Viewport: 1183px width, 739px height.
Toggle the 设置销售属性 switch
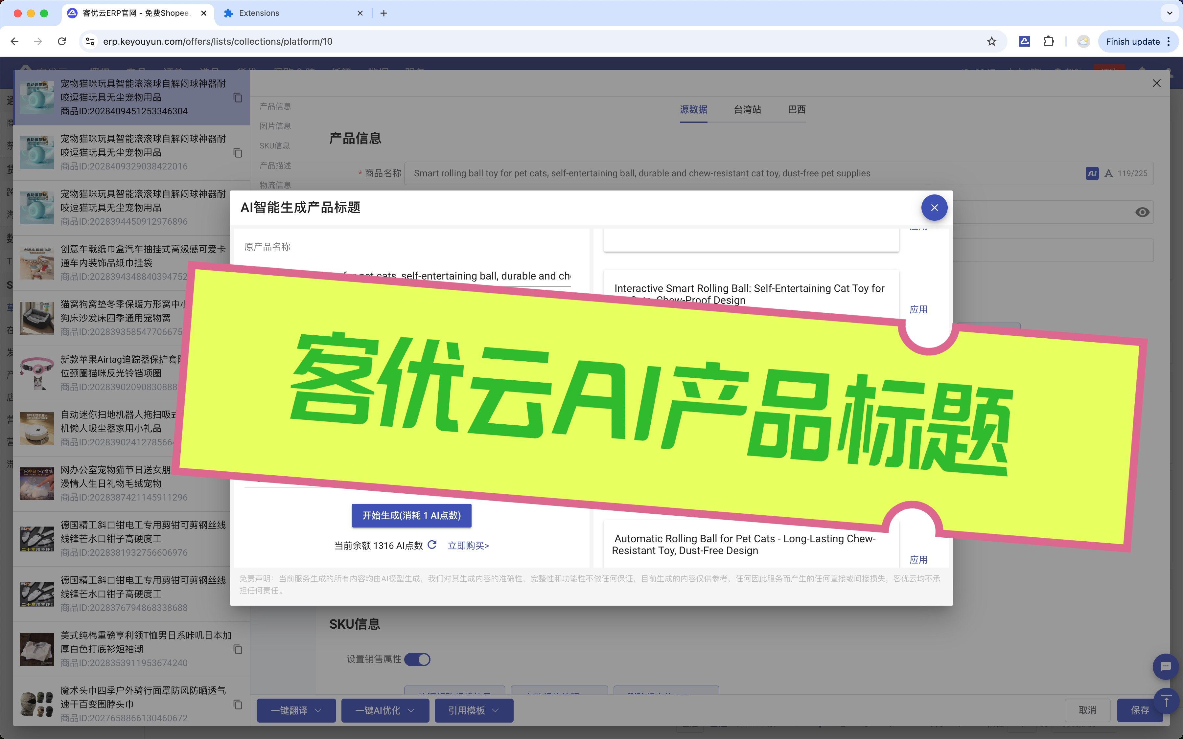[417, 659]
